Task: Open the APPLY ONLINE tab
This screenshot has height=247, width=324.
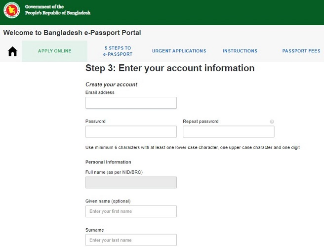Action: point(54,51)
